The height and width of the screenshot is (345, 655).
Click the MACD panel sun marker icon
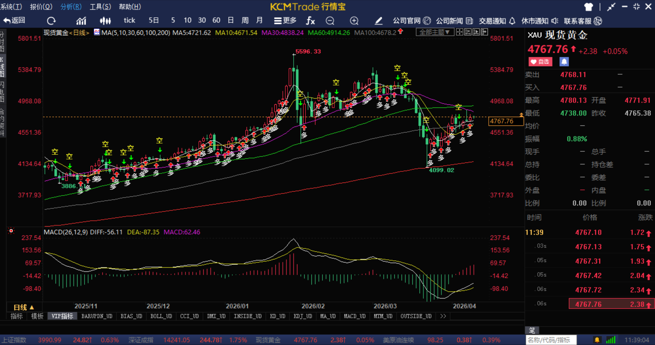pyautogui.click(x=11, y=231)
